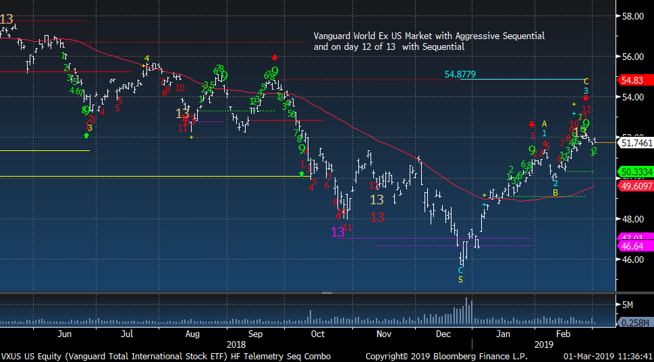Screen dimensions: 654x362
Task: Click the 5M volume axis label
Action: tap(627, 305)
